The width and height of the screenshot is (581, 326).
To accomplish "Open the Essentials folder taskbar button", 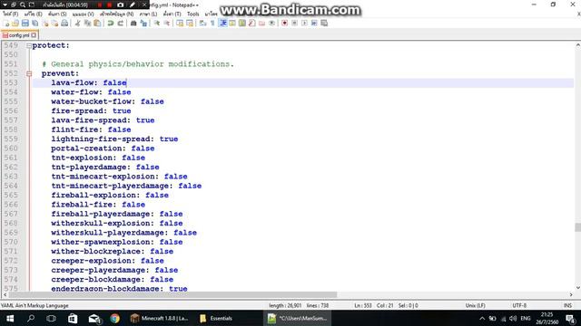I will [216, 318].
